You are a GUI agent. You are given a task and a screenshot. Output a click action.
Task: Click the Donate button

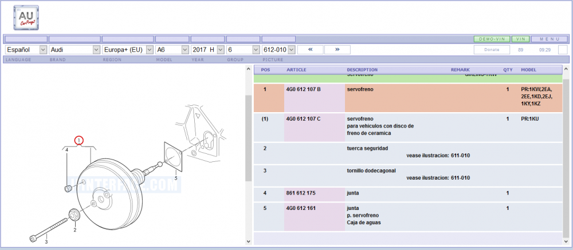[492, 50]
